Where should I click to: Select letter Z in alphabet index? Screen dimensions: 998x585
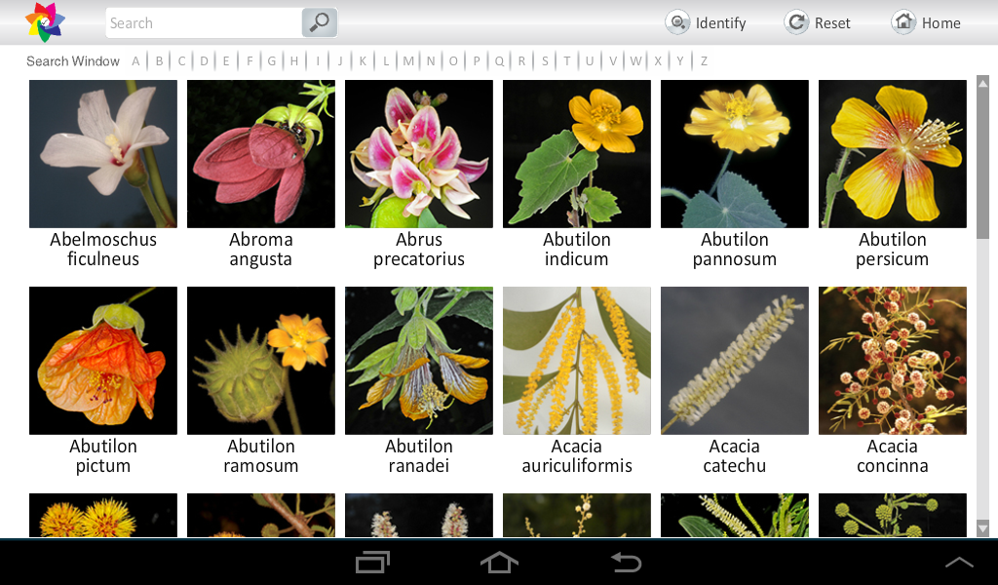704,61
